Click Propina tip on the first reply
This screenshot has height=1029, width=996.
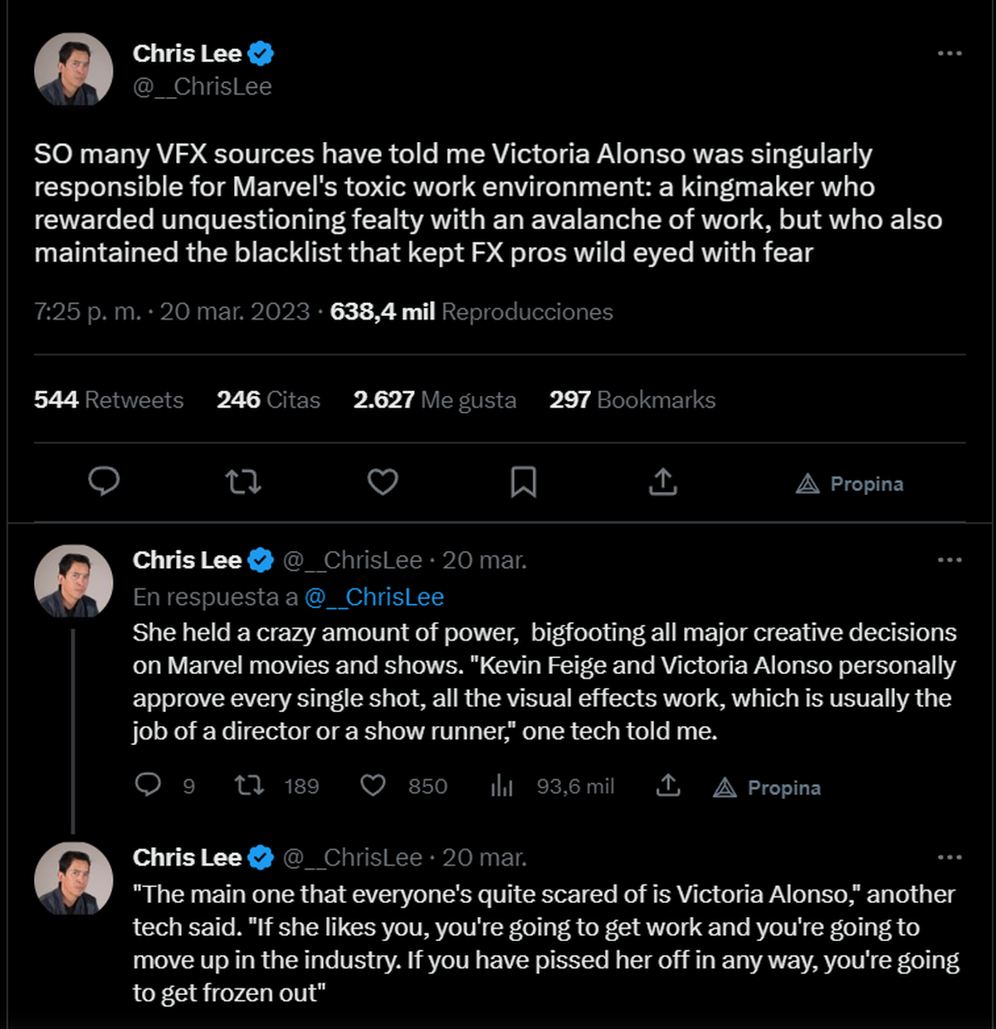click(x=767, y=788)
